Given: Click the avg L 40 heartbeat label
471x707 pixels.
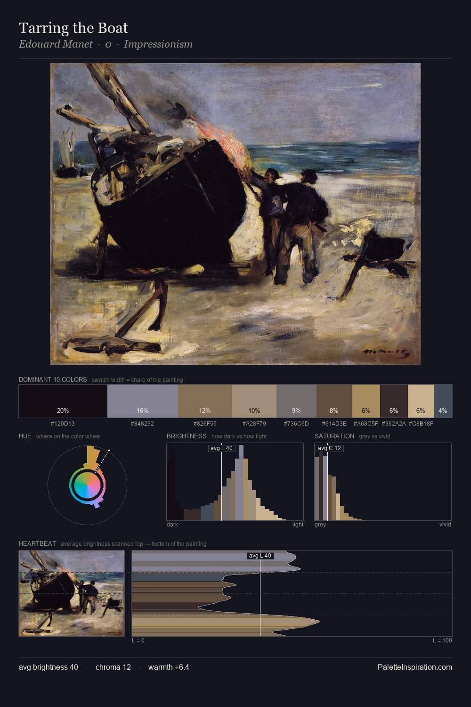Looking at the screenshot, I should tap(260, 556).
